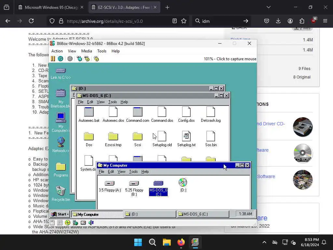333x250 pixels.
Task: Select the Programs desktop folder
Action: pos(61,170)
